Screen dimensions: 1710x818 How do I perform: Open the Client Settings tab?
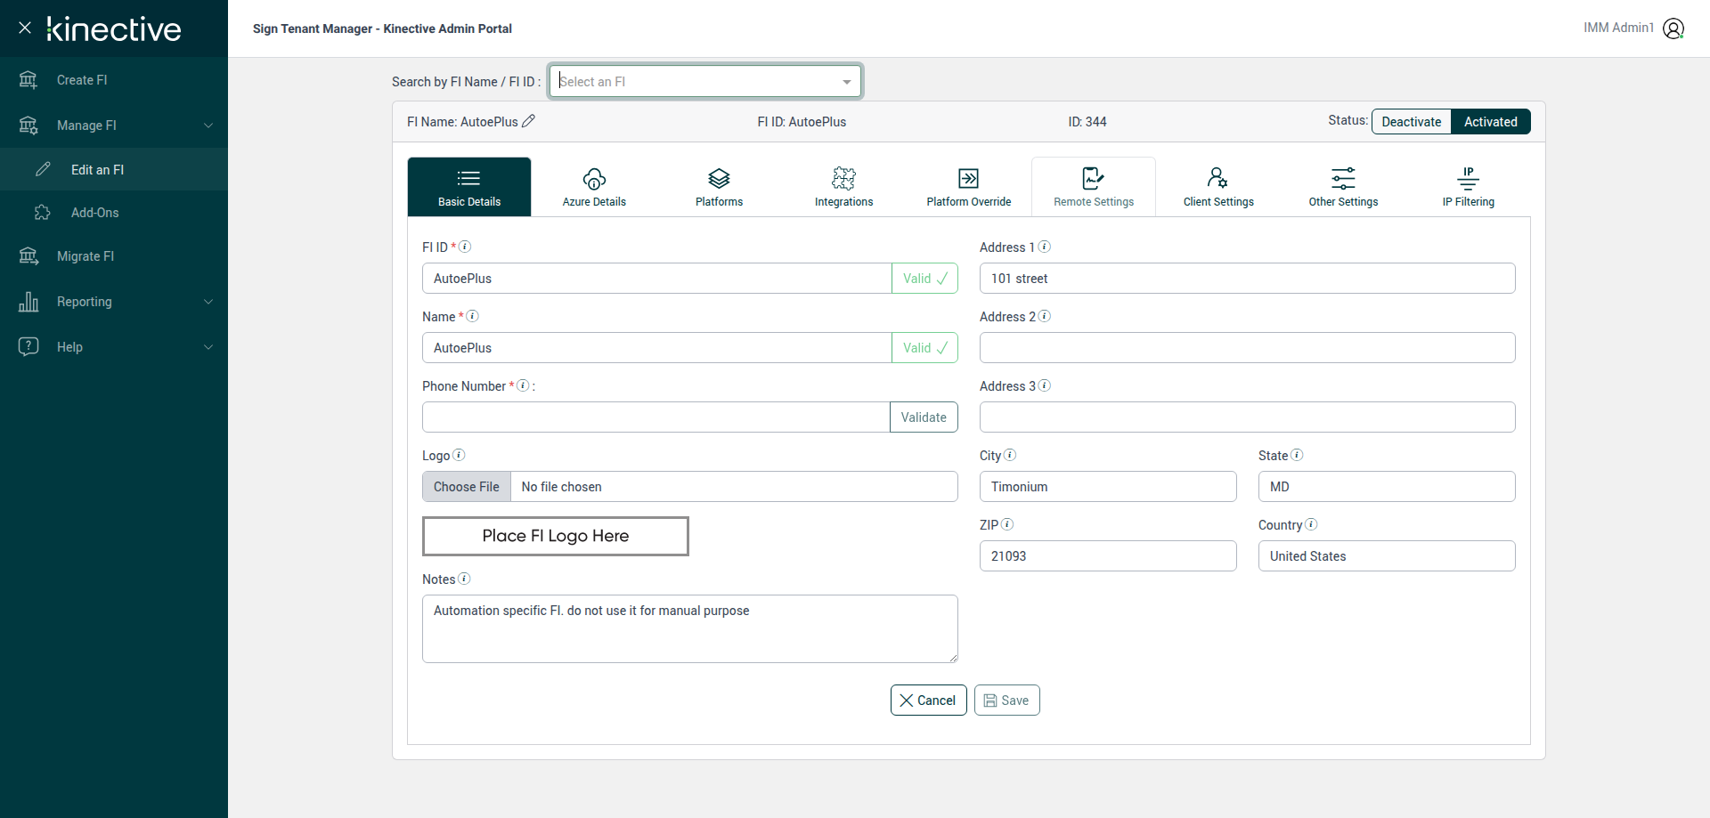point(1218,187)
